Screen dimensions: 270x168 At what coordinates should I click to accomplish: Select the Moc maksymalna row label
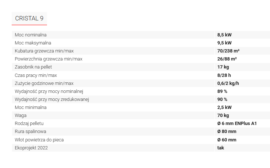tap(33, 43)
